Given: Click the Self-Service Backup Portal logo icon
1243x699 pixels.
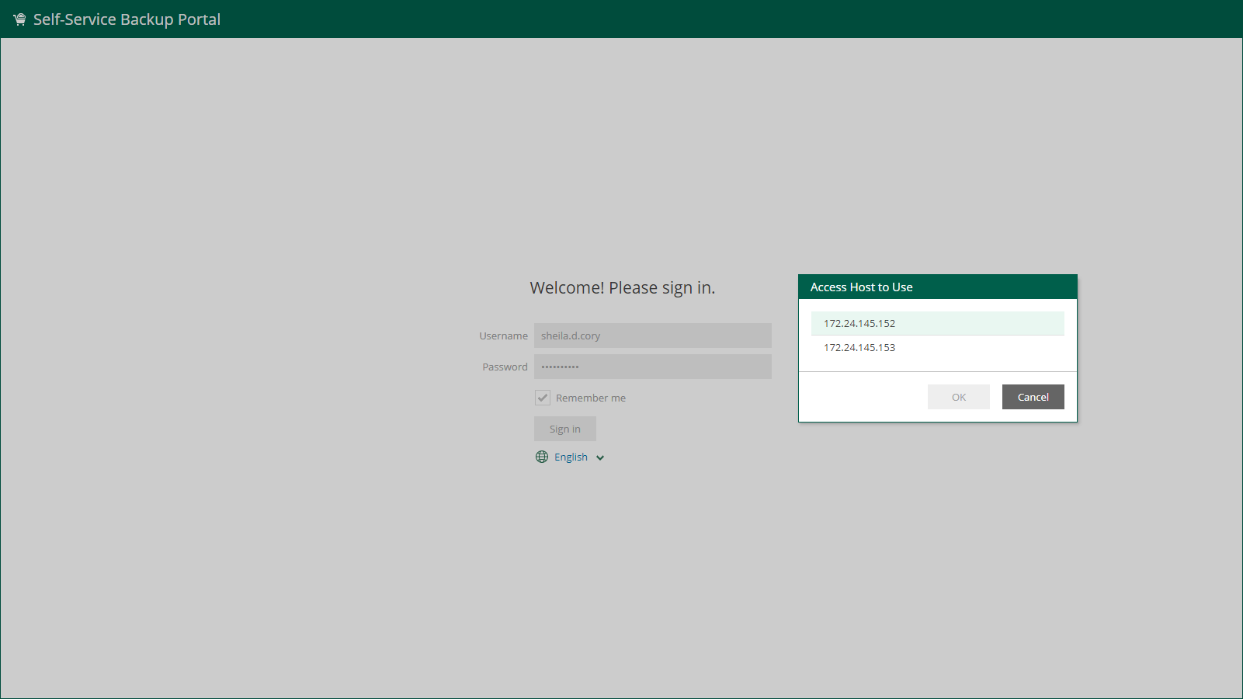Looking at the screenshot, I should point(19,19).
